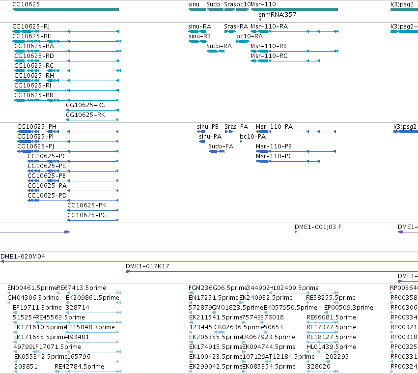Viewport: 418px width, 374px height.
Task: Click EST label CK02636.5prime
Action: tap(239, 327)
